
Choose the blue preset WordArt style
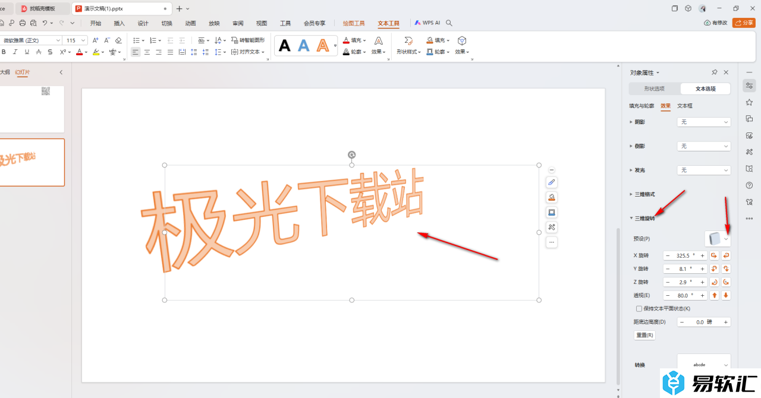click(x=304, y=46)
